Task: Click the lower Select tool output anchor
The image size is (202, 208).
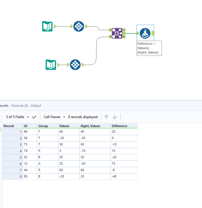Action: 83,65
